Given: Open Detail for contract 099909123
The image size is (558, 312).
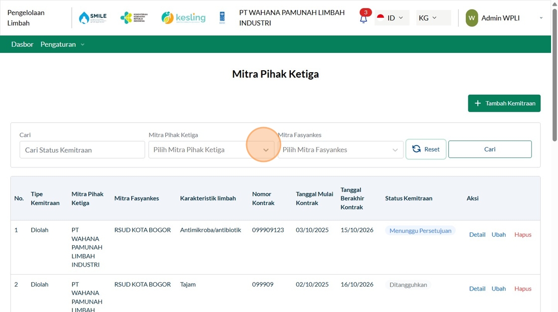Looking at the screenshot, I should [477, 234].
